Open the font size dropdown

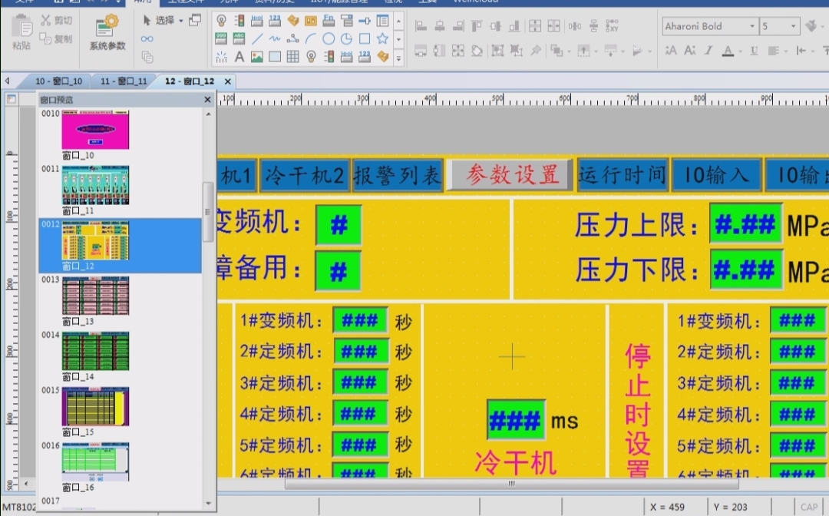794,26
